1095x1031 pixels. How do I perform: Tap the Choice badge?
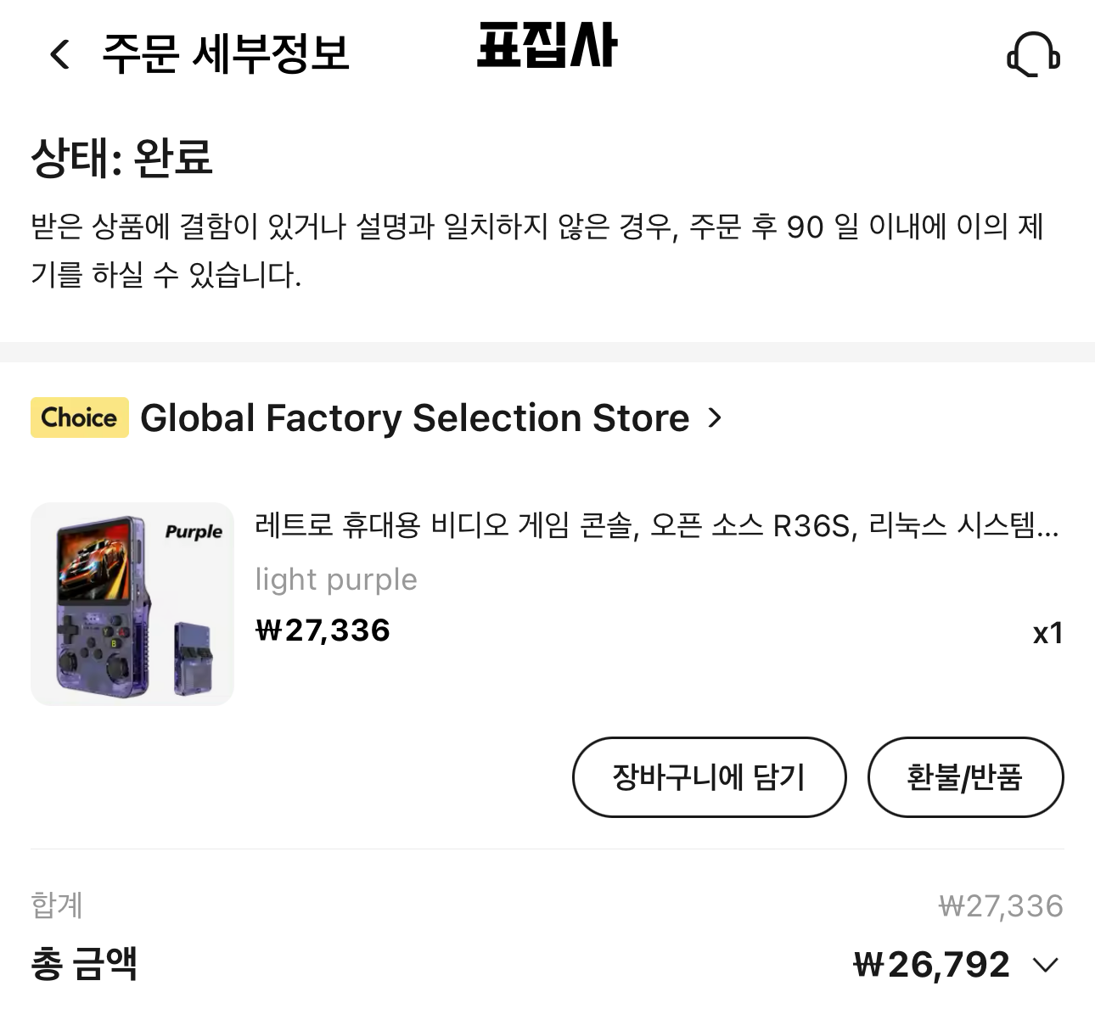(79, 417)
